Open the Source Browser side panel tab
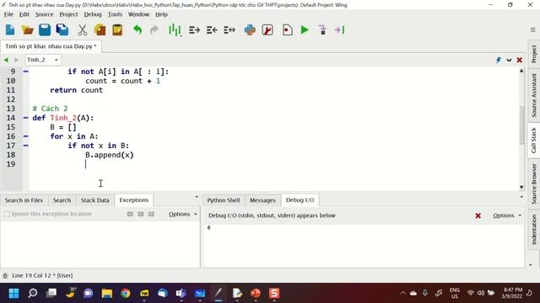The image size is (540, 303). [533, 183]
